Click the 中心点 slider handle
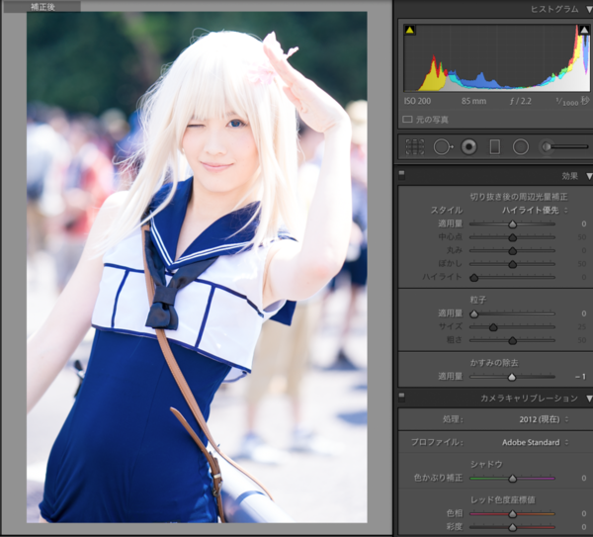The height and width of the screenshot is (537, 593). (512, 237)
